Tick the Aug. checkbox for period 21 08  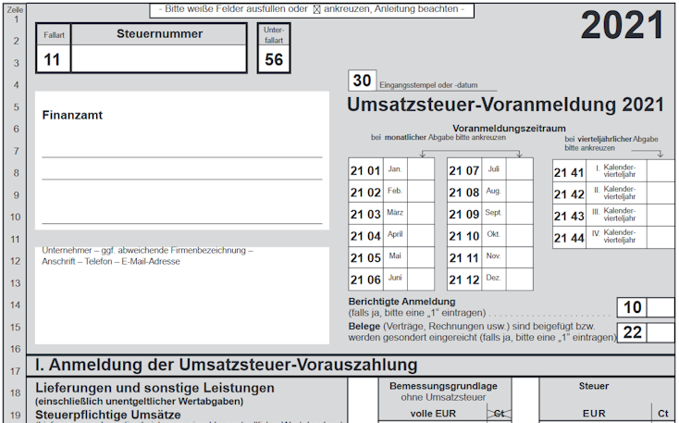tap(520, 192)
